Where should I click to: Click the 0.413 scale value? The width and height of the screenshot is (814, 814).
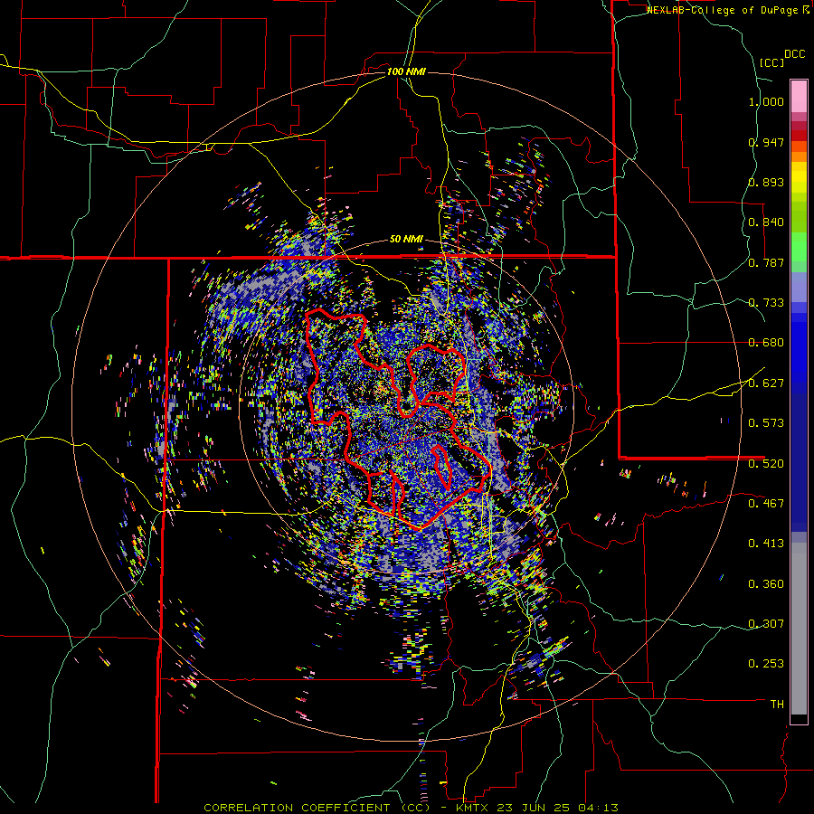(766, 544)
